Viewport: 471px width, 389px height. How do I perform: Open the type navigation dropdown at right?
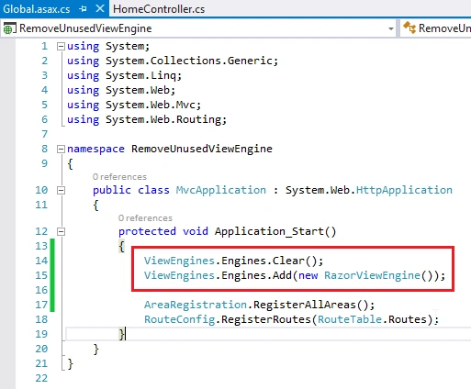(x=436, y=28)
